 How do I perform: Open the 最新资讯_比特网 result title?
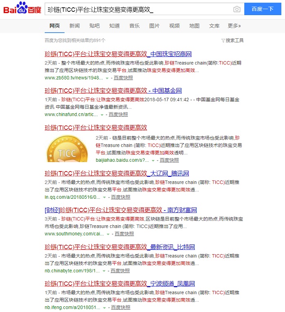[120, 247]
